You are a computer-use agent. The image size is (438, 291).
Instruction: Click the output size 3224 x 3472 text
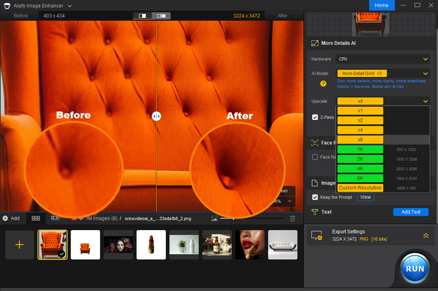246,16
